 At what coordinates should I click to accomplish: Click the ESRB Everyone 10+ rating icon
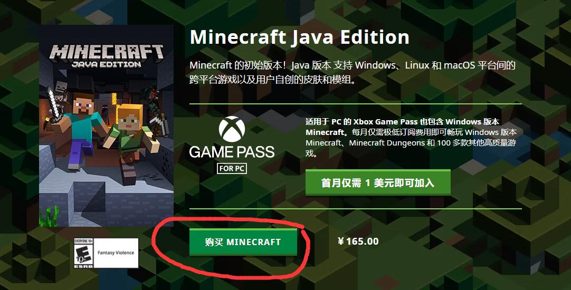(84, 253)
